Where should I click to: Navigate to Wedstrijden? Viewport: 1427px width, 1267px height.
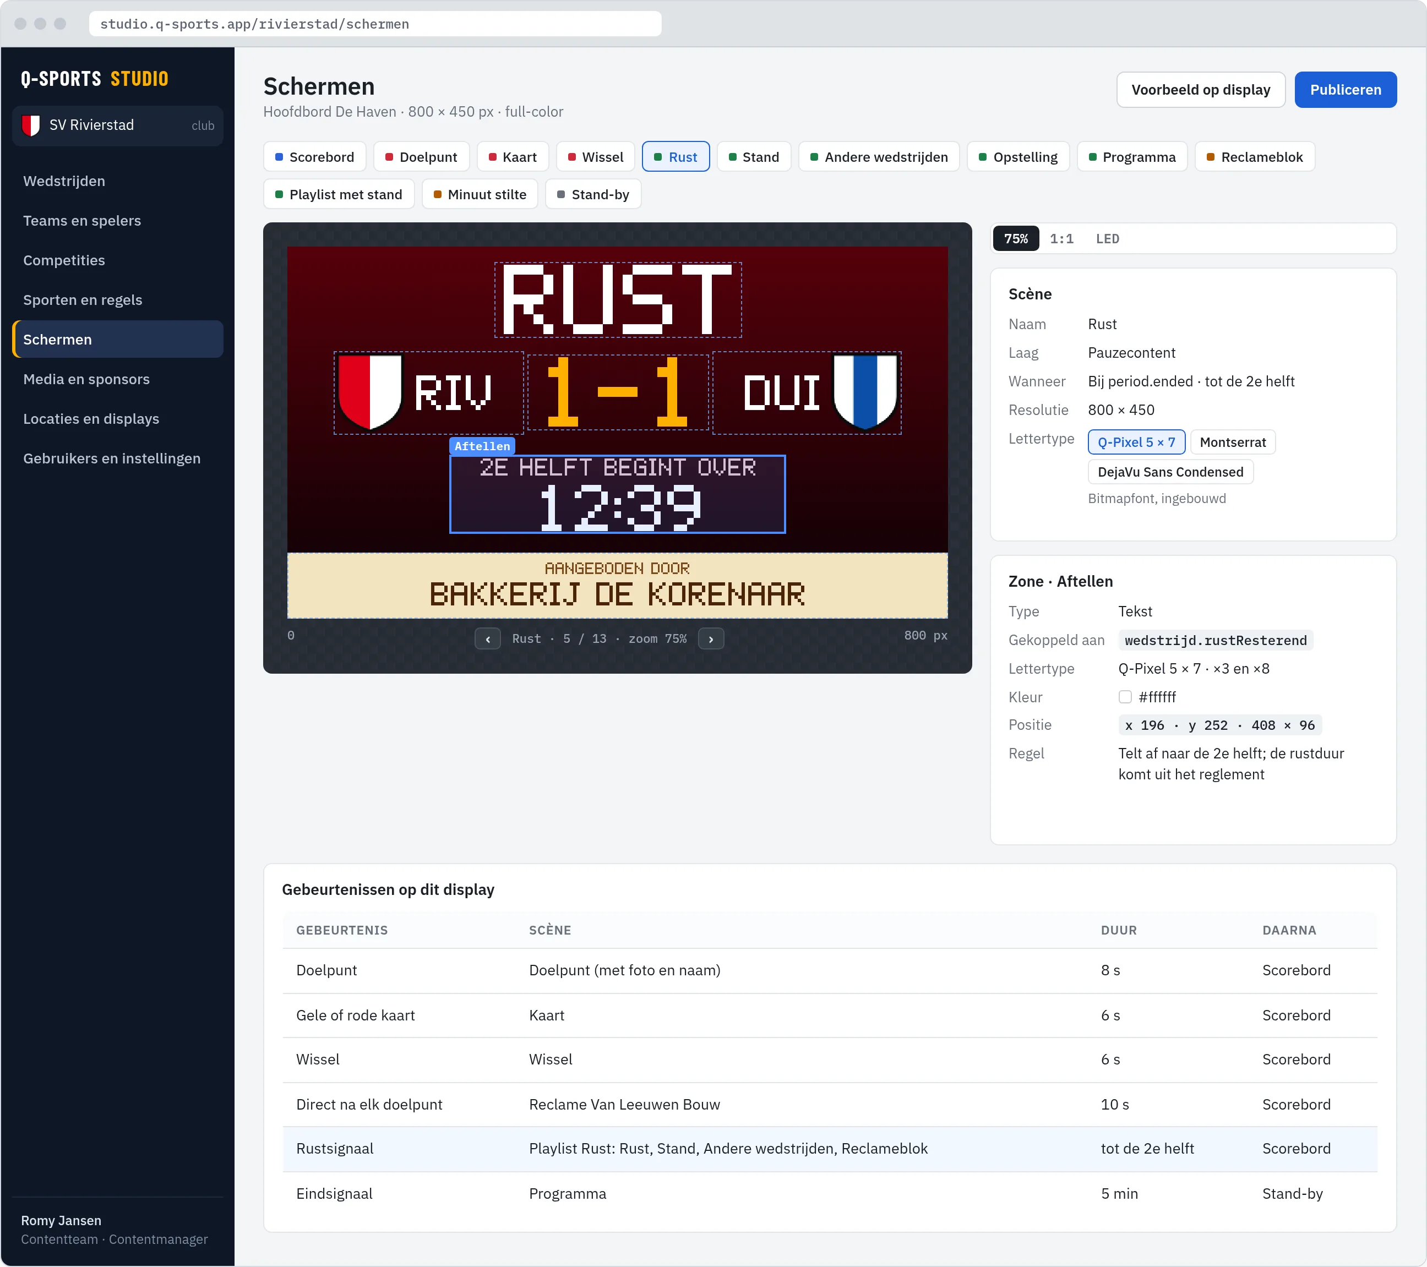pos(117,181)
